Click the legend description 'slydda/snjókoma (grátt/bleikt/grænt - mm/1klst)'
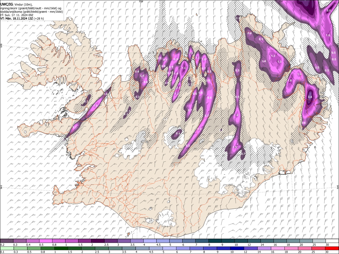The image size is (339, 254). tap(32, 12)
